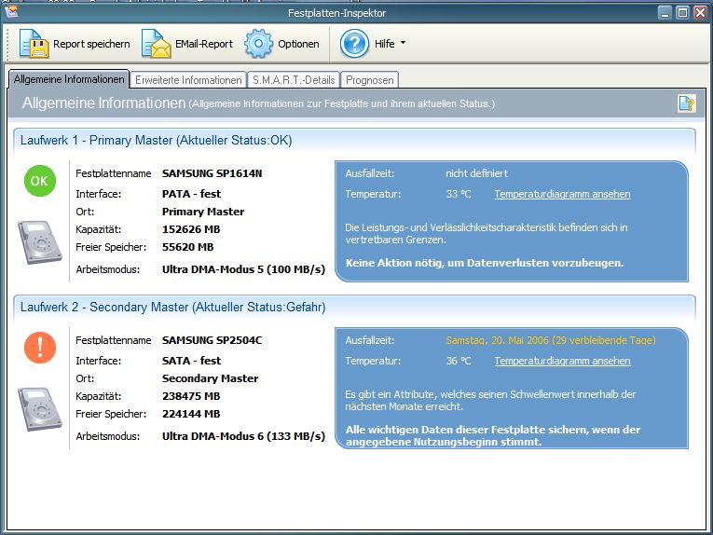Image resolution: width=713 pixels, height=535 pixels.
Task: Click the 33 °C temperature value
Action: (459, 194)
